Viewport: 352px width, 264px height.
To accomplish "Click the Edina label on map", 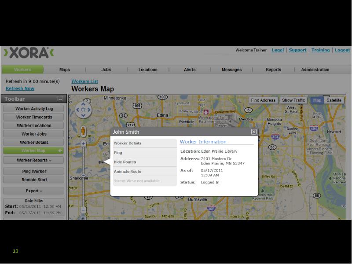I will [x=162, y=115].
